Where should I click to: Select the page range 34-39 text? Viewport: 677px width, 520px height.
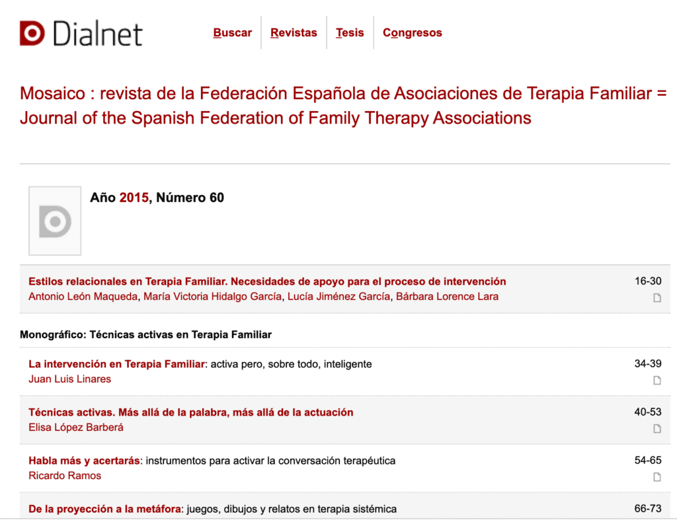click(648, 363)
